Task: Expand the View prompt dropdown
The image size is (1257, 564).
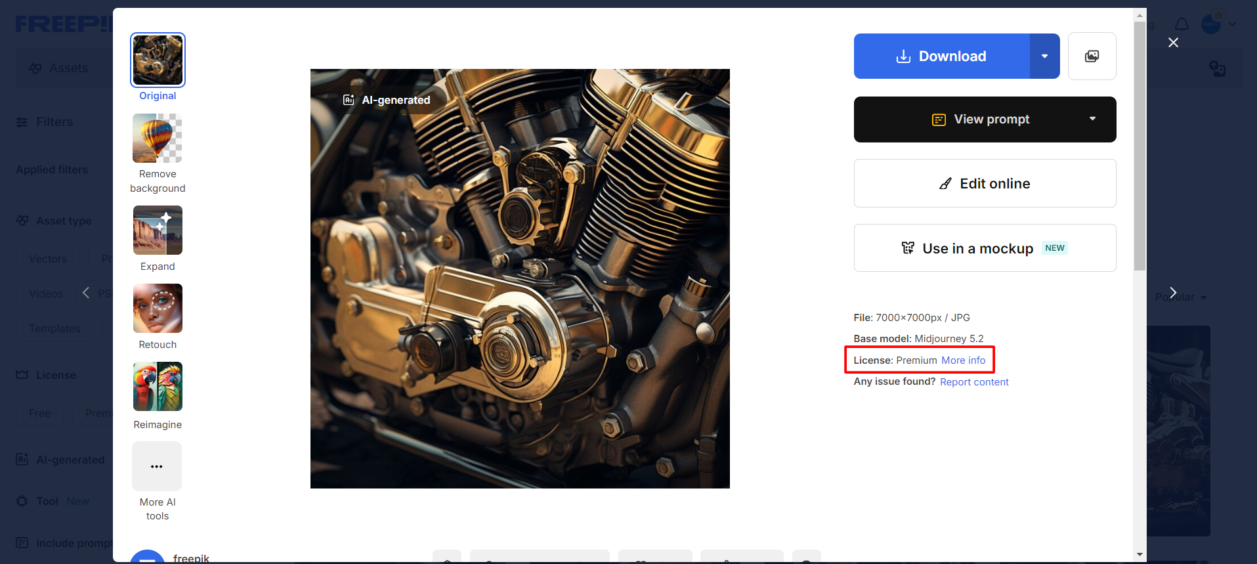Action: pos(1092,119)
